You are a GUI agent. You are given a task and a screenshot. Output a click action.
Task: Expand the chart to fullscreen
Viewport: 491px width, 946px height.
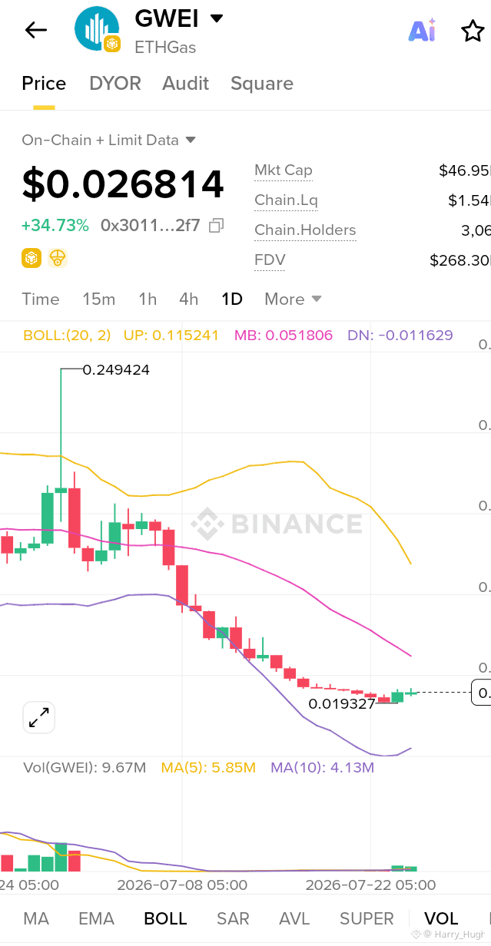[x=38, y=717]
